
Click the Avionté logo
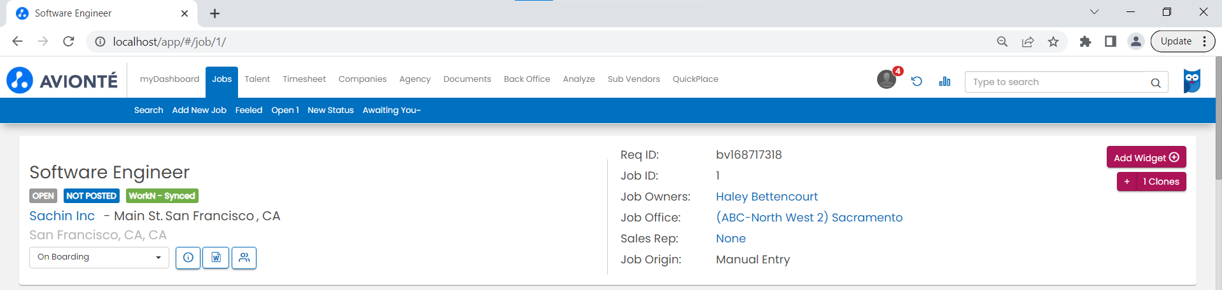coord(62,81)
